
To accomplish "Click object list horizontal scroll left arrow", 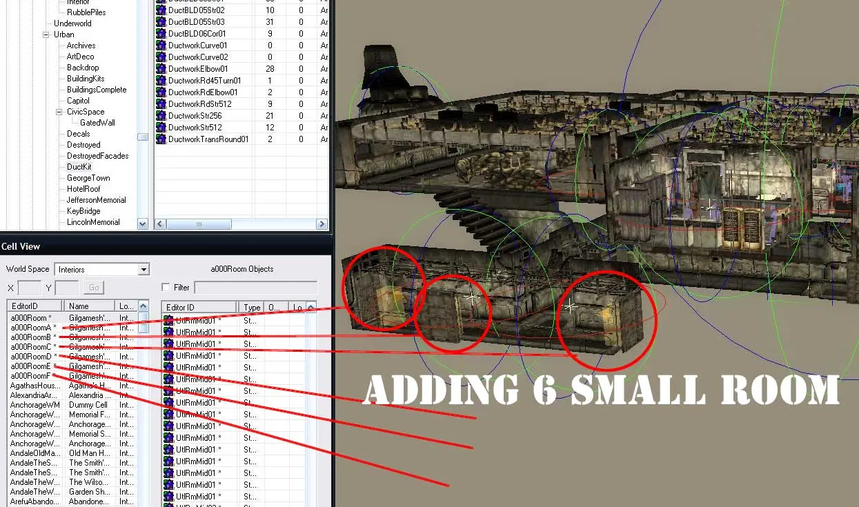I will coord(159,224).
